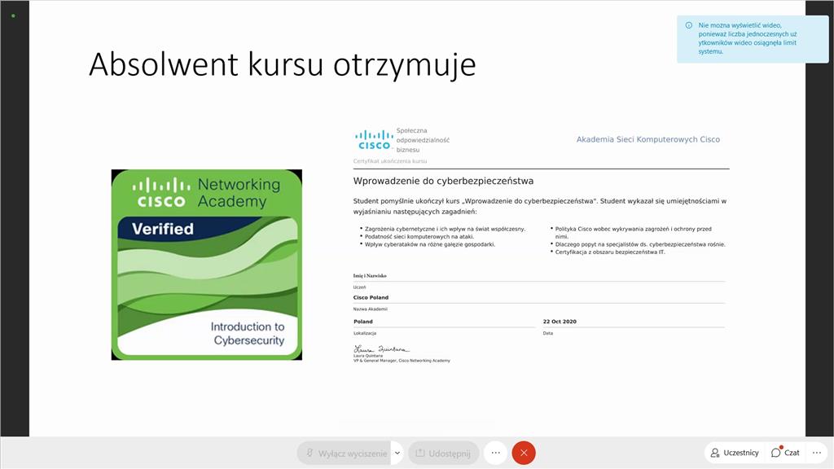Image resolution: width=834 pixels, height=469 pixels.
Task: Open more options in the center meeting controls
Action: click(x=496, y=453)
